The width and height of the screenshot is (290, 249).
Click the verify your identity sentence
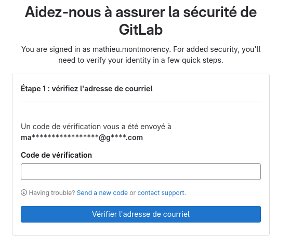(x=141, y=60)
